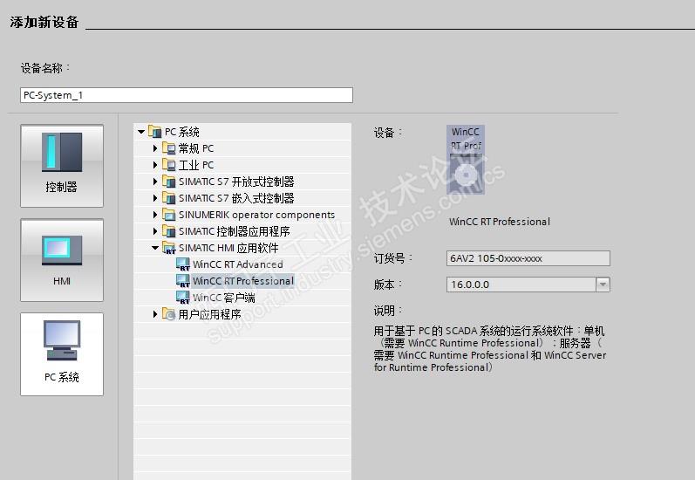This screenshot has height=480, width=695.
Task: Select WinCC RT Professional in tree
Action: click(x=243, y=281)
